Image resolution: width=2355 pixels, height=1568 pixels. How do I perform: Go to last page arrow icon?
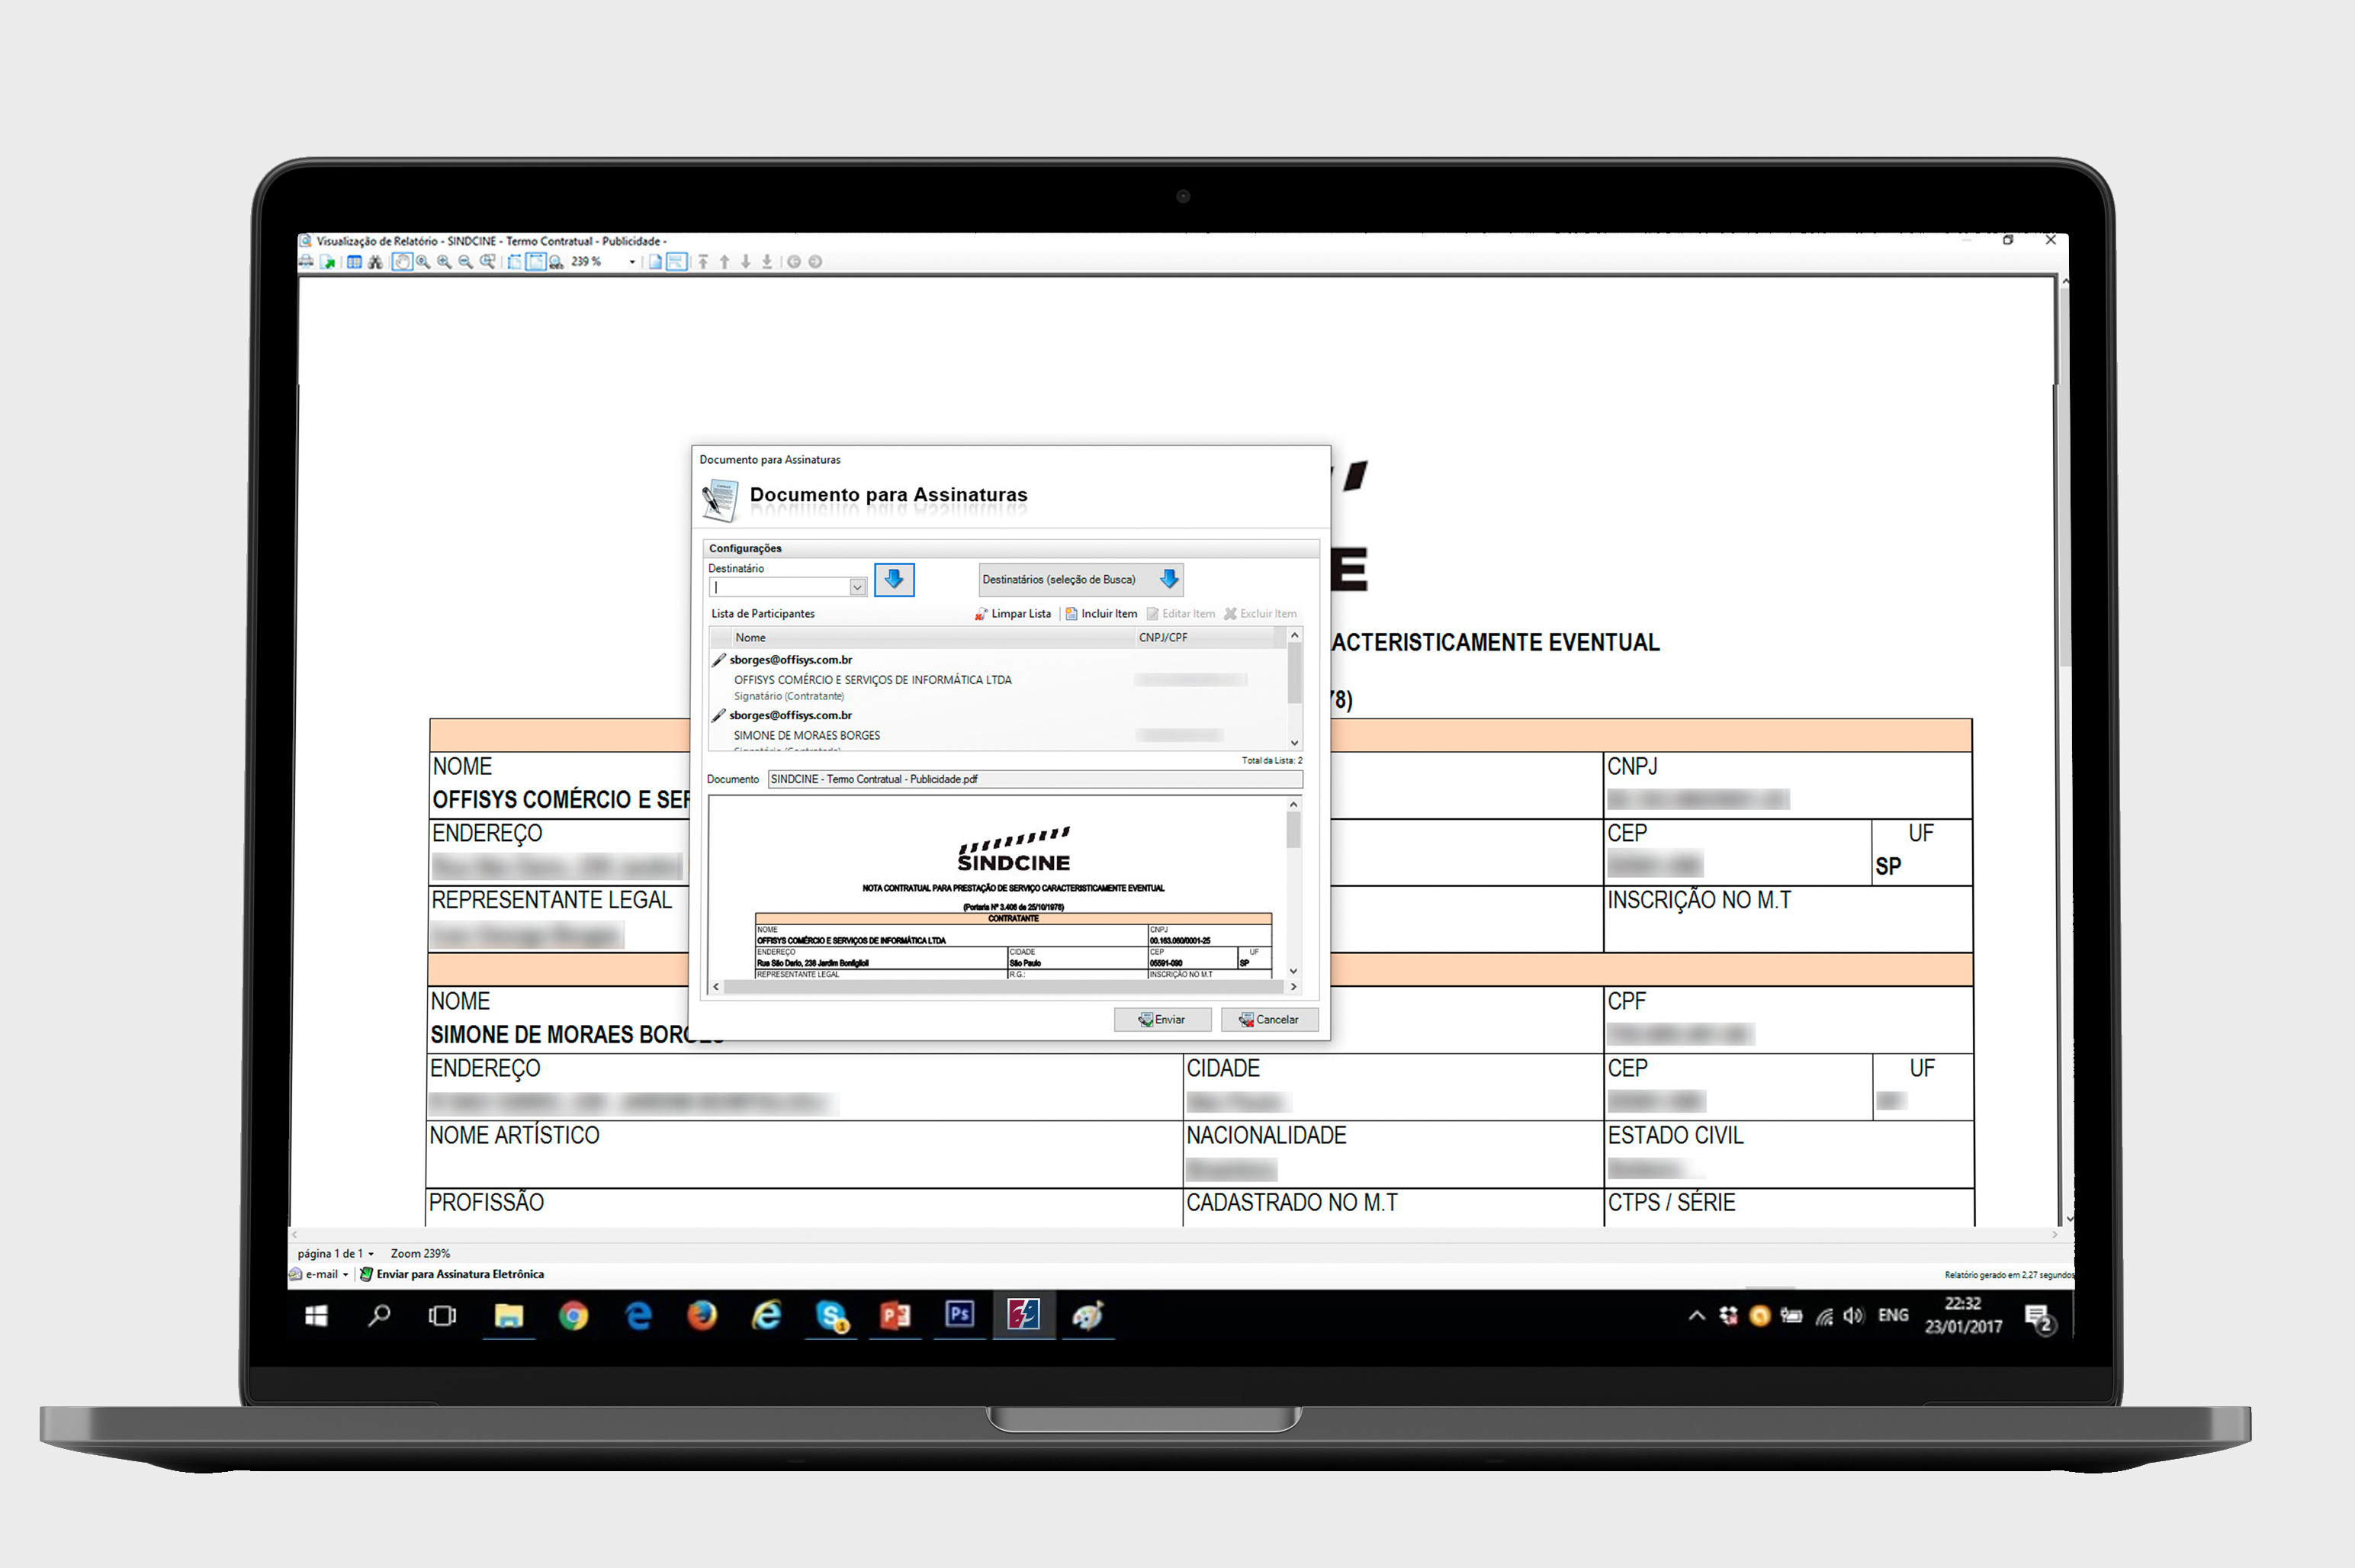coord(767,262)
